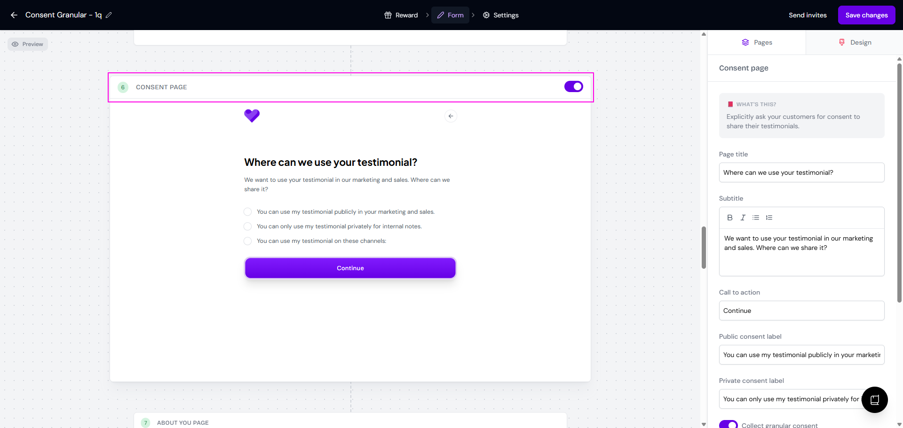Select testimonial on these channels option

tap(248, 241)
